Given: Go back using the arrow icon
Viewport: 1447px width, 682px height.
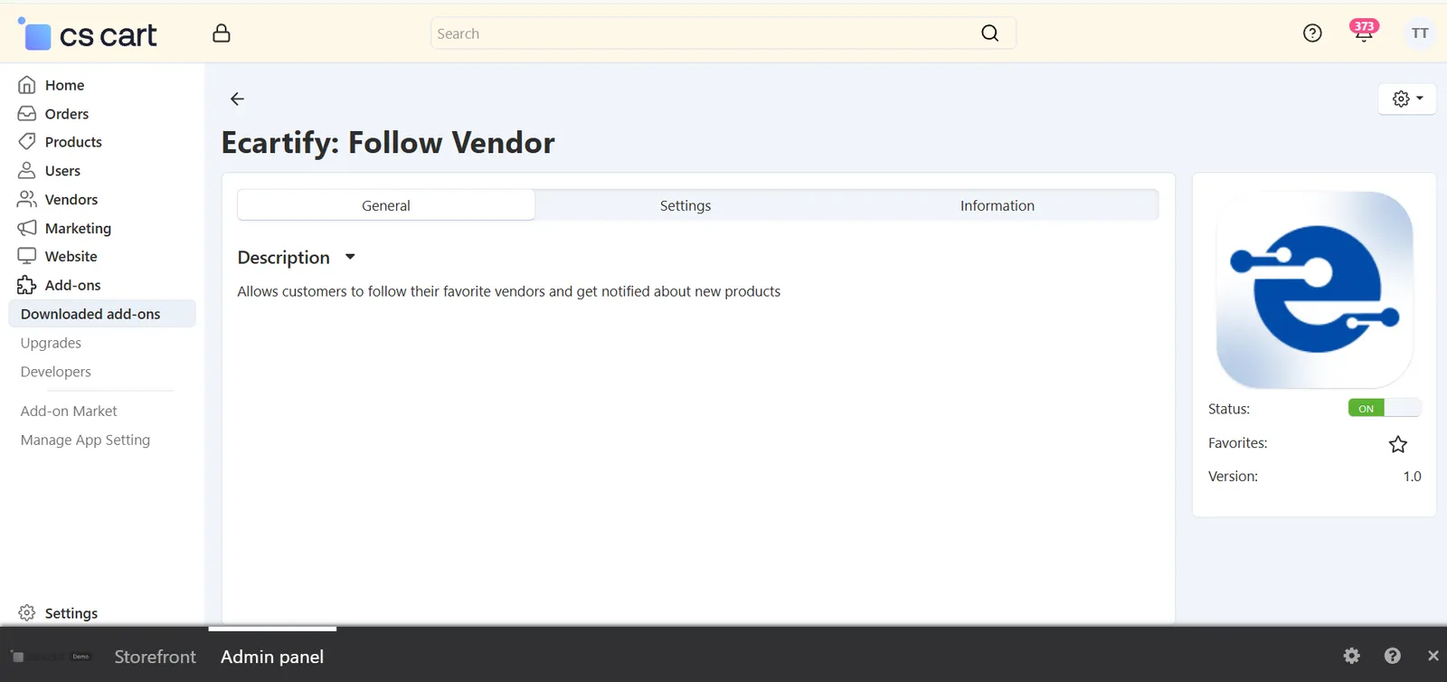Looking at the screenshot, I should point(237,99).
